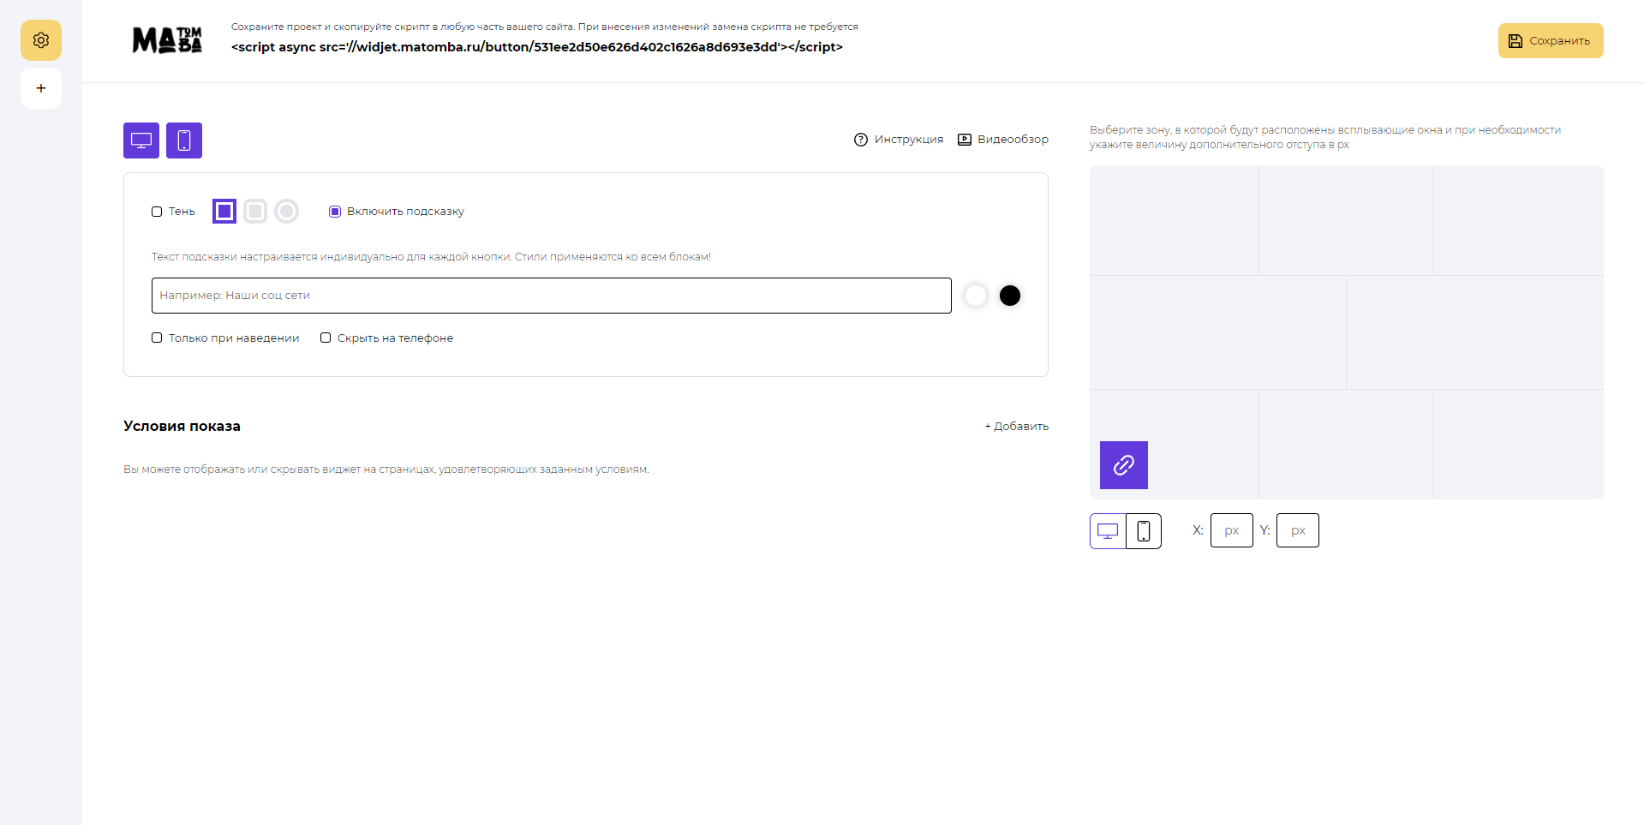
Task: Click the purple link widget button in the preview
Action: click(1124, 465)
